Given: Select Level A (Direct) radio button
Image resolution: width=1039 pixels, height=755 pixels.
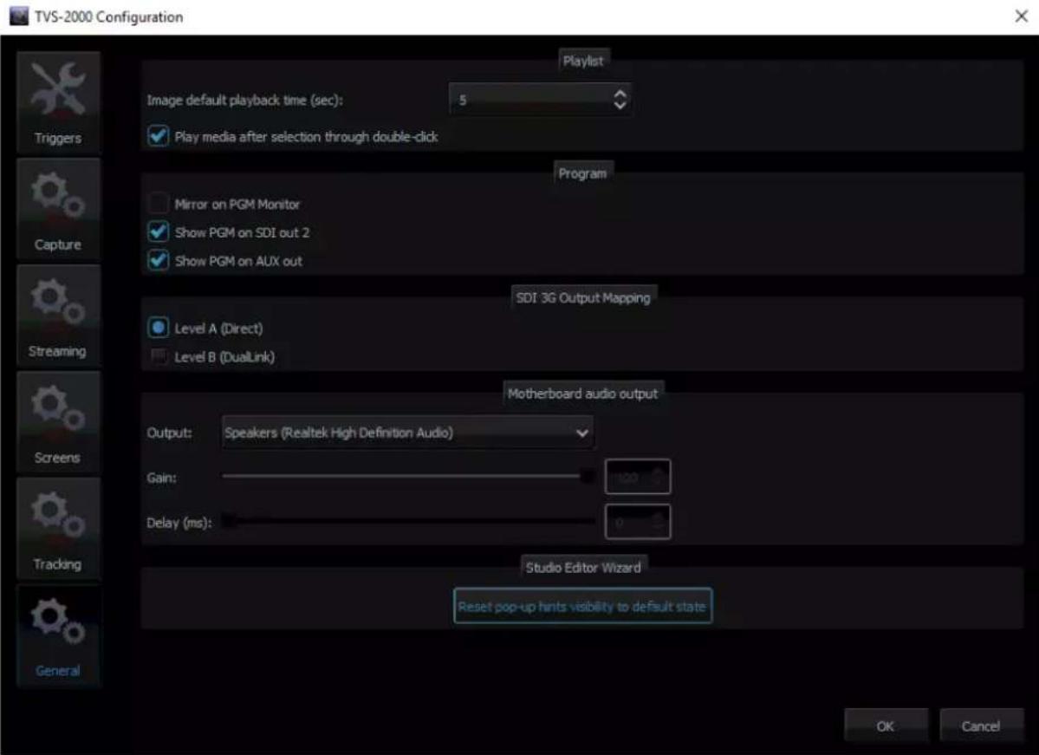Looking at the screenshot, I should [158, 328].
